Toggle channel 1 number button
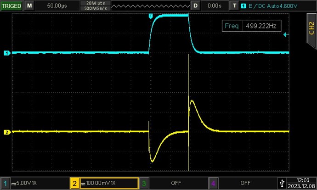This screenshot has height=190, width=317. click(x=5, y=183)
